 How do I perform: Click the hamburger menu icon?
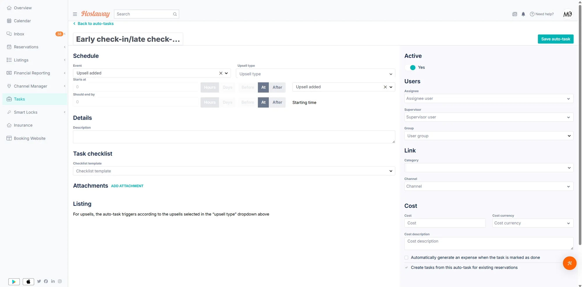75,14
